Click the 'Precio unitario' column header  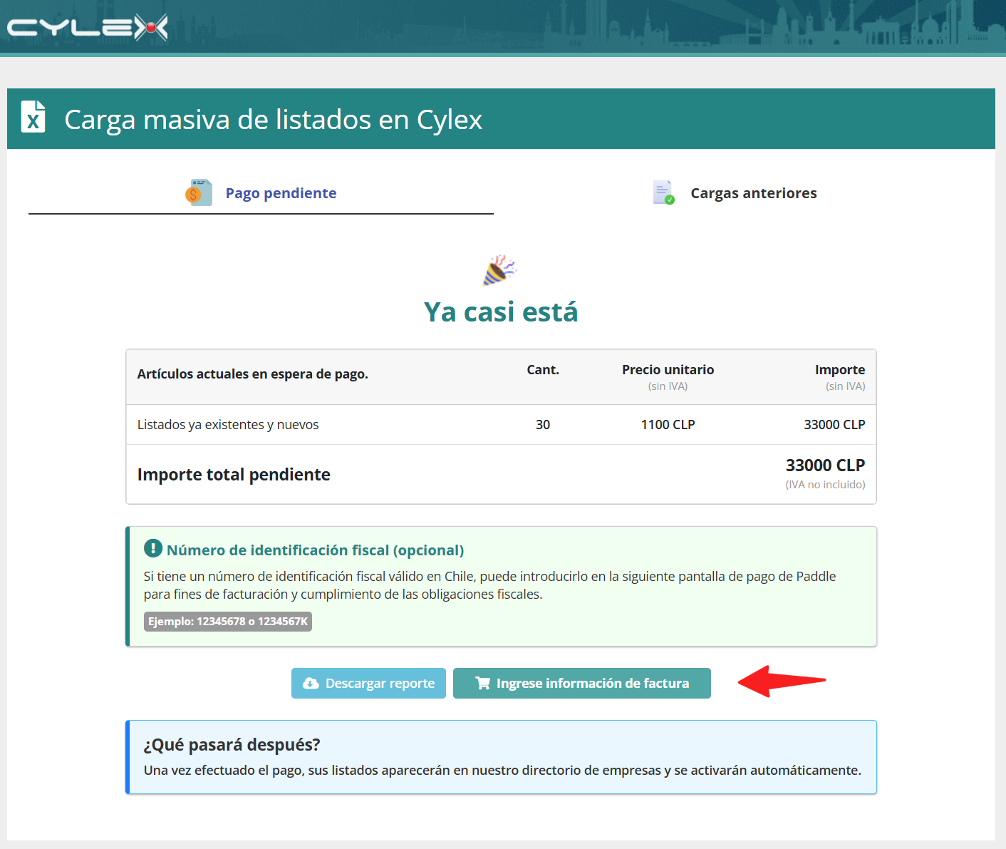(668, 370)
